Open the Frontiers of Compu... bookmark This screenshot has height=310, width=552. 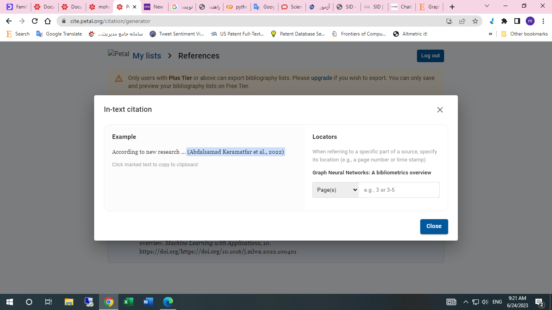[x=359, y=34]
